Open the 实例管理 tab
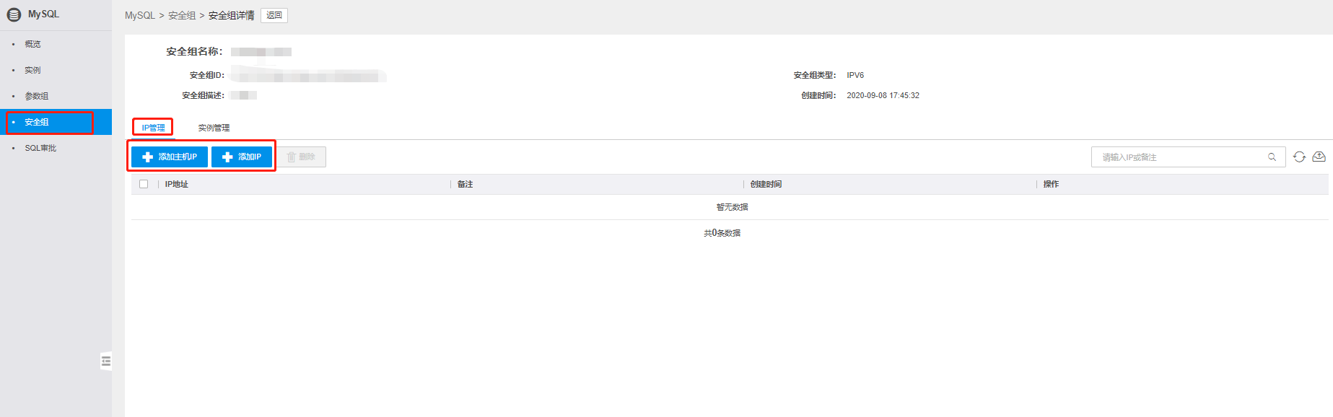 point(214,128)
